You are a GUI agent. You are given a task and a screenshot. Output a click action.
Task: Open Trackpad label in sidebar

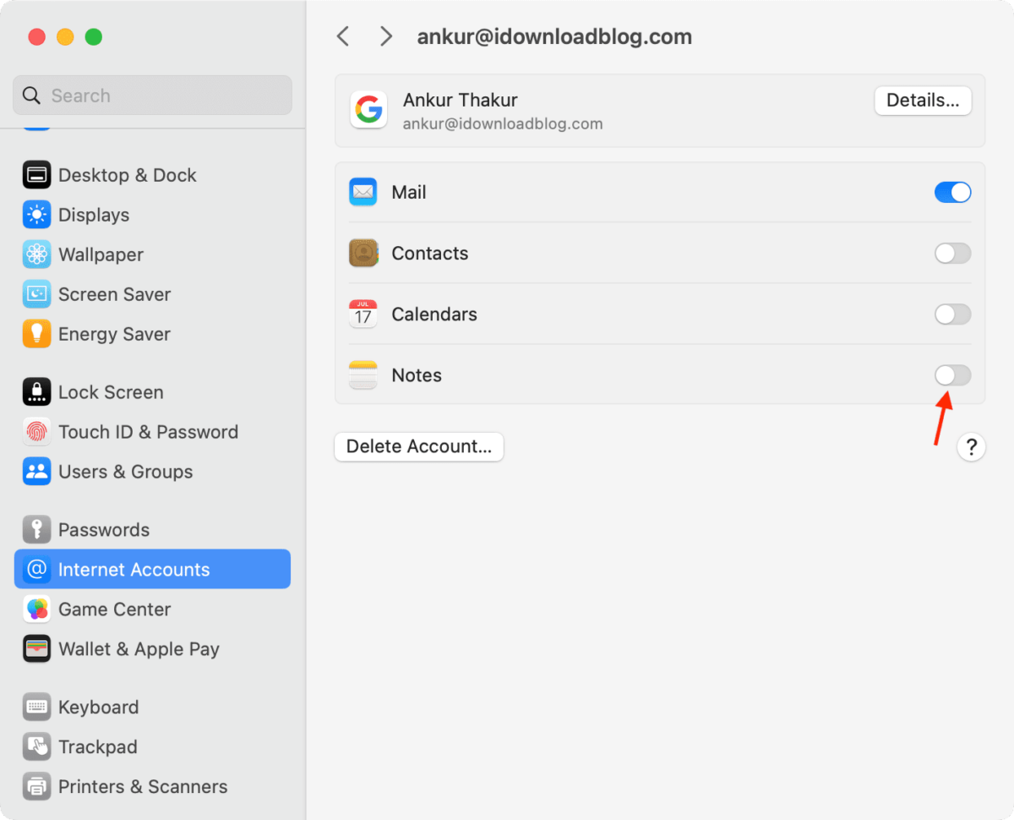(x=97, y=747)
